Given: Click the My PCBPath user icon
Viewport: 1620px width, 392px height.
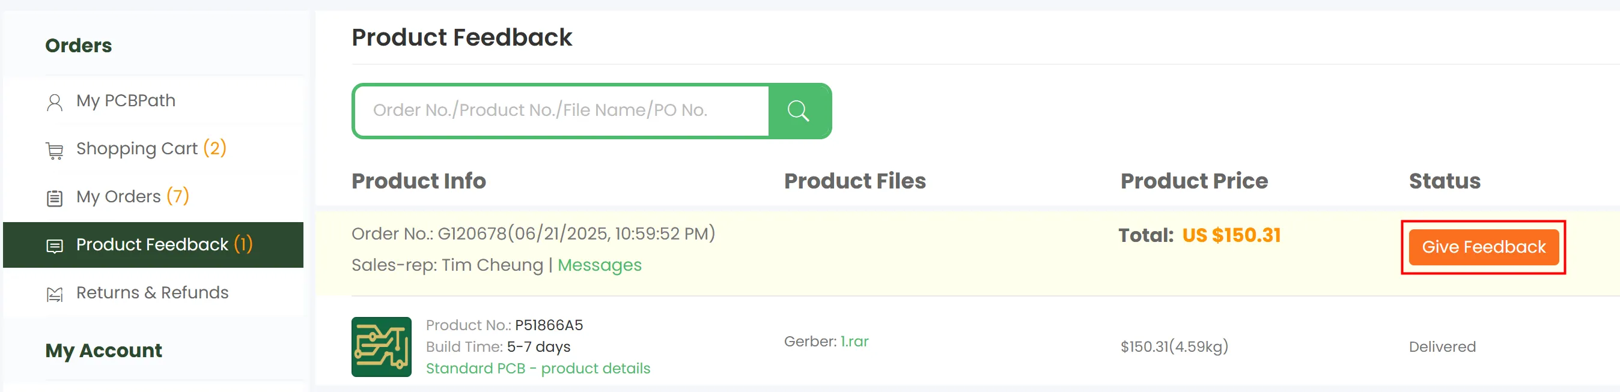Looking at the screenshot, I should click(x=55, y=102).
